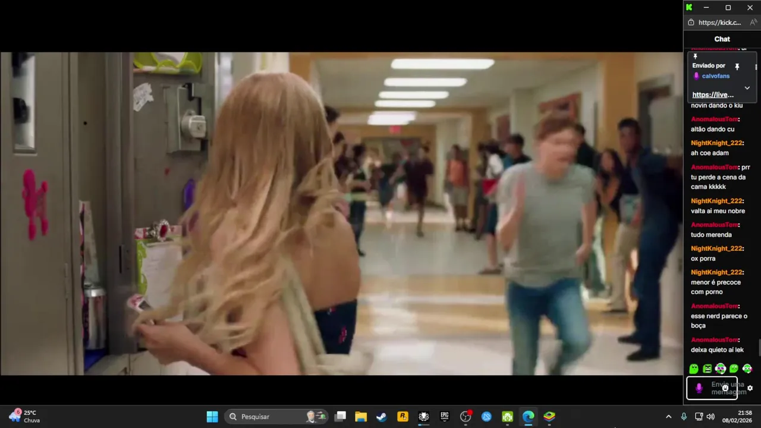Click the green headphones emote with purple glasses
Image resolution: width=761 pixels, height=428 pixels.
pyautogui.click(x=721, y=369)
